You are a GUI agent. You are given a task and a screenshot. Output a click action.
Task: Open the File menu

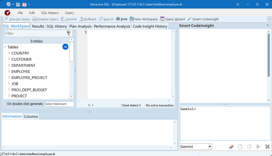(20, 13)
